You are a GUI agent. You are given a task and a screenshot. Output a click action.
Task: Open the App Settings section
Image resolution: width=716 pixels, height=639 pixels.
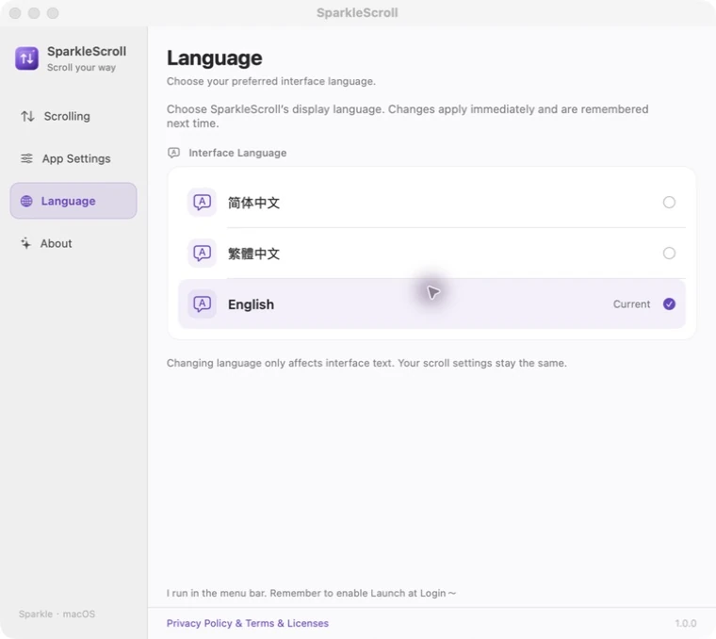(73, 158)
